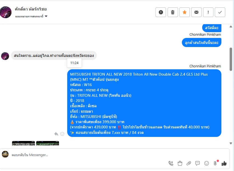Image resolution: width=234 pixels, height=171 pixels.
Task: Open ศักดิ์ดา หัดรักไชย profile picture in header
Action: click(x=6, y=12)
